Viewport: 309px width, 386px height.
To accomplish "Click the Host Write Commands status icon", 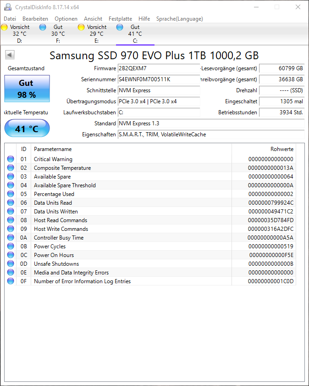I will 11,229.
